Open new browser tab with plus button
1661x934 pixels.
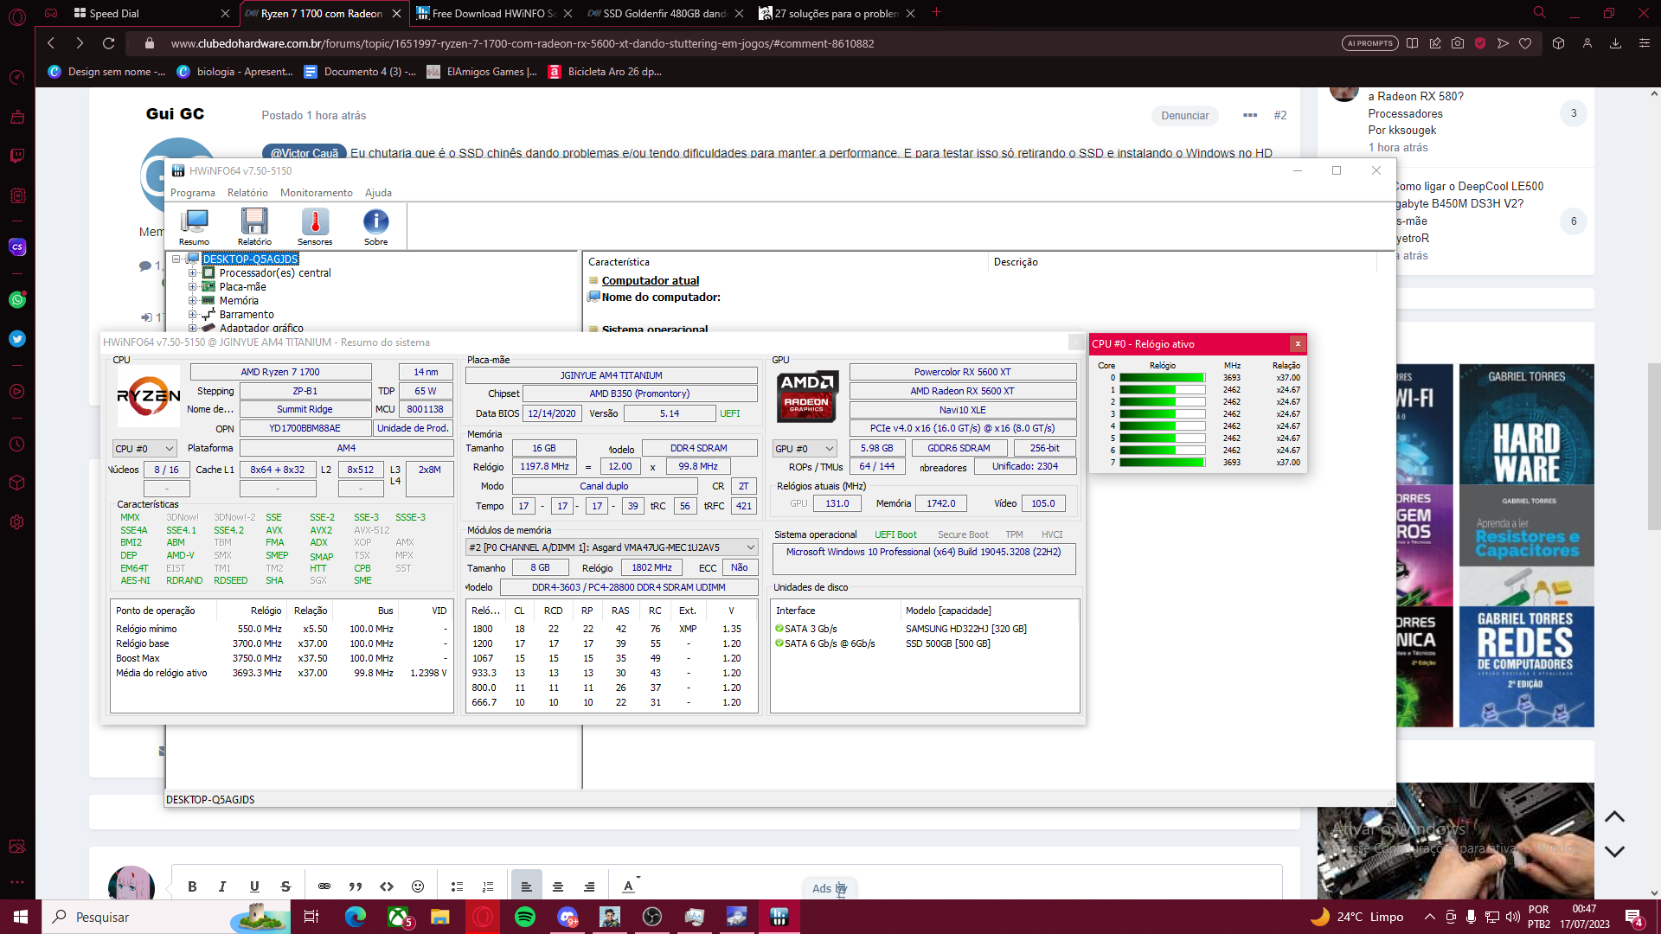tap(936, 13)
